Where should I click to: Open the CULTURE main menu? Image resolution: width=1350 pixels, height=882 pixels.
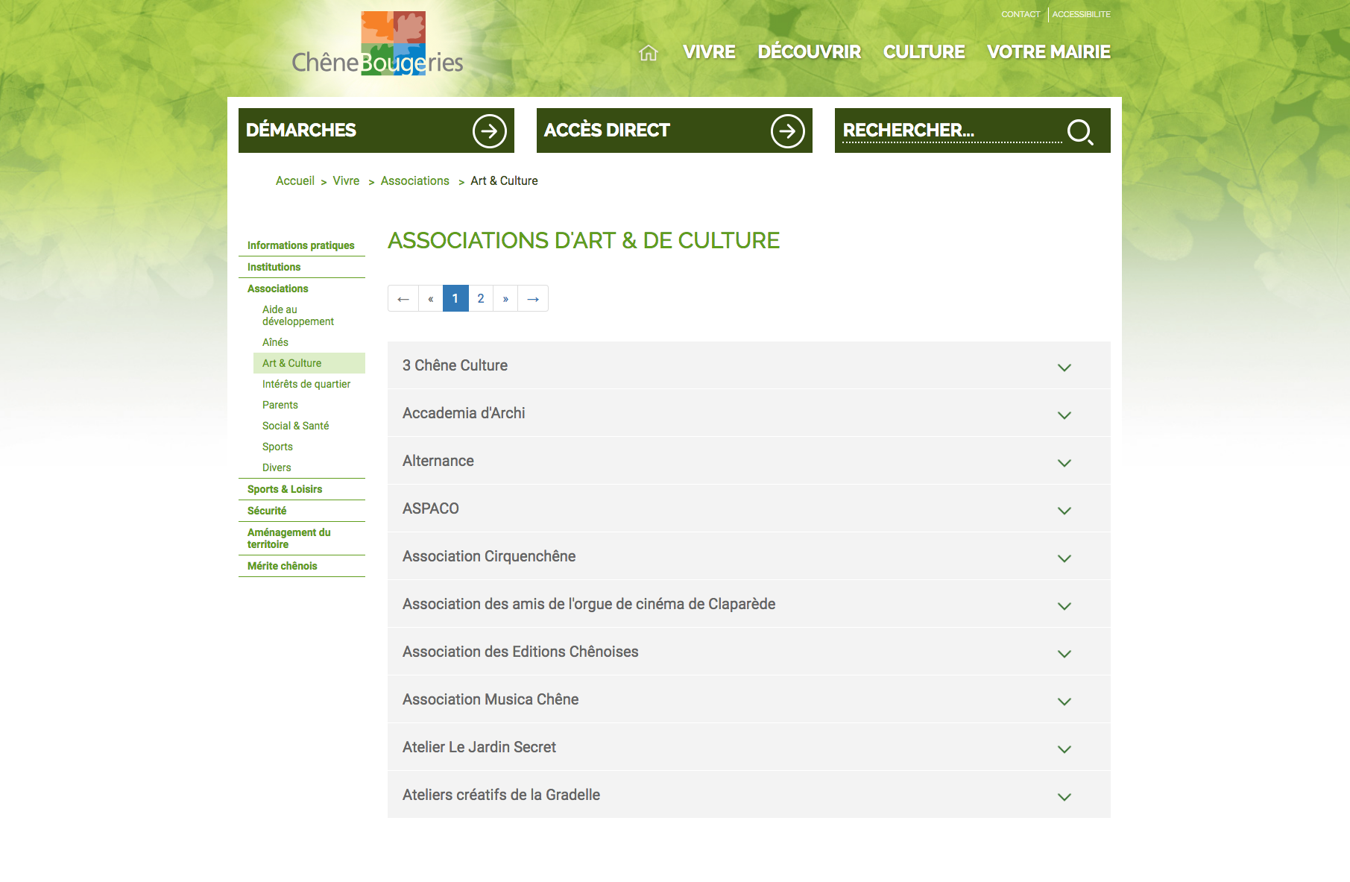click(924, 52)
